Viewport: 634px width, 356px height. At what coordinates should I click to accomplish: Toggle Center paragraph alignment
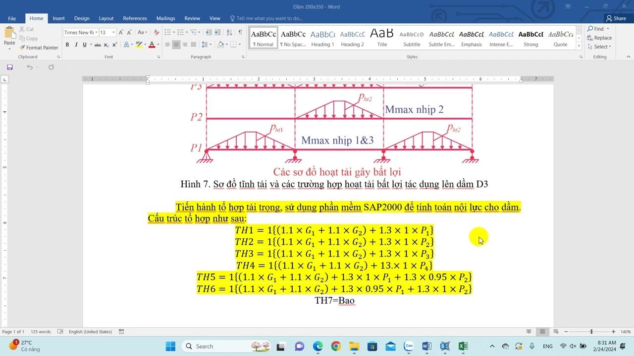pos(176,45)
